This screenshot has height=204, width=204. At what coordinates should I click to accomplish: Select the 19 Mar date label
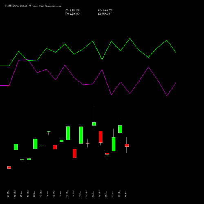(80, 194)
